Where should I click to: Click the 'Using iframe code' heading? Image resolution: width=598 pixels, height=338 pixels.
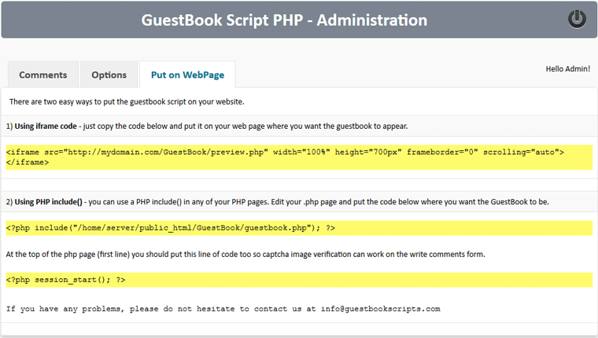pos(46,126)
